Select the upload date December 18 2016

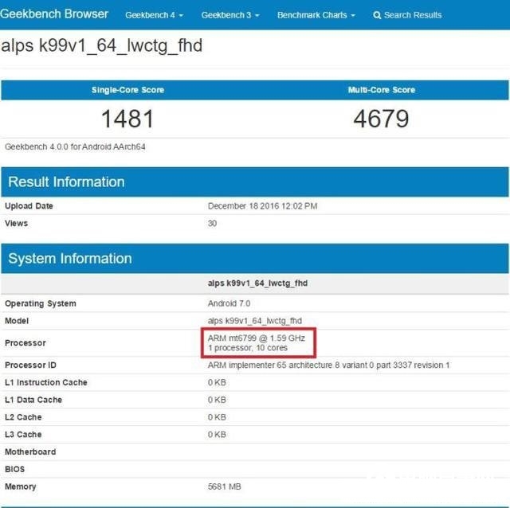pos(262,206)
